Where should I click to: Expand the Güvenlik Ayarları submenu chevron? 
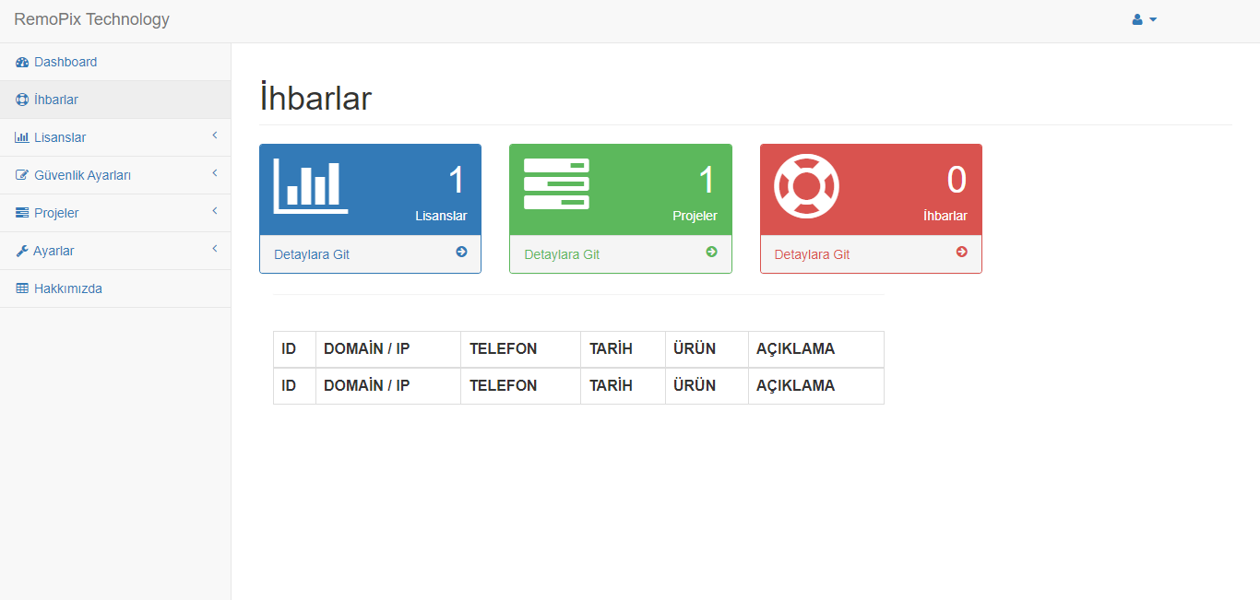[214, 174]
